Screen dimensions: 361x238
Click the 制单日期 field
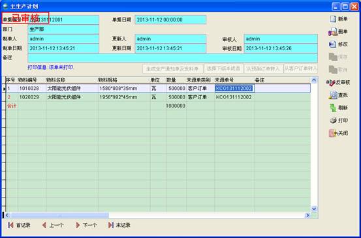coord(63,48)
